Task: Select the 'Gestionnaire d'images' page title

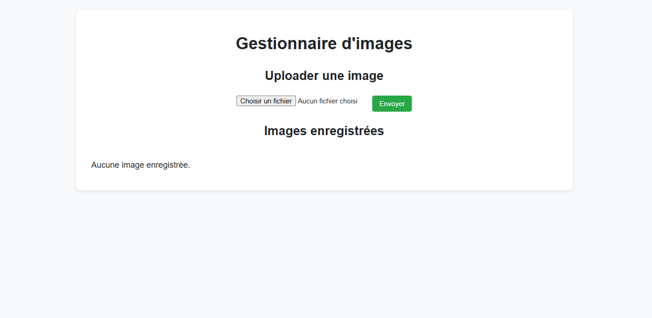Action: pyautogui.click(x=324, y=43)
